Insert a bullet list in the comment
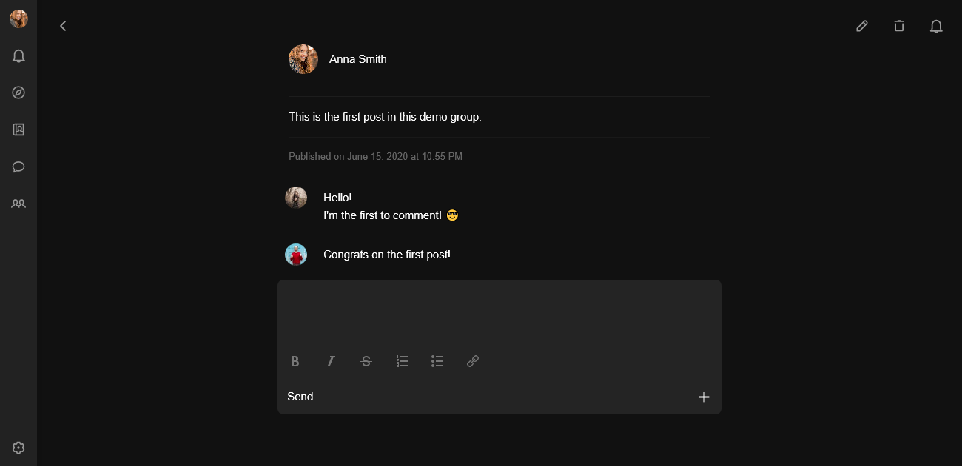The image size is (962, 467). 437,361
